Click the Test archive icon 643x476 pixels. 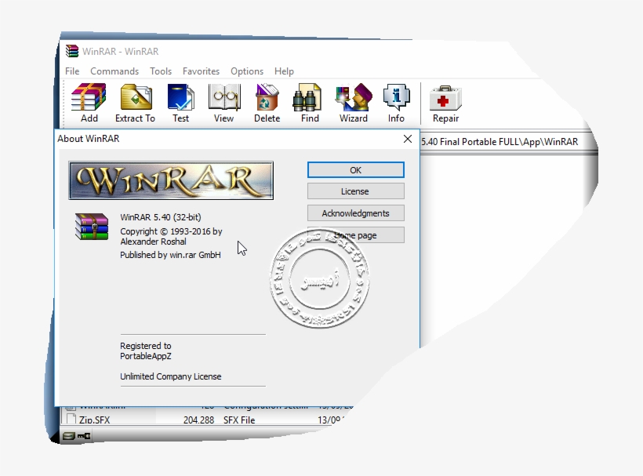click(x=180, y=97)
